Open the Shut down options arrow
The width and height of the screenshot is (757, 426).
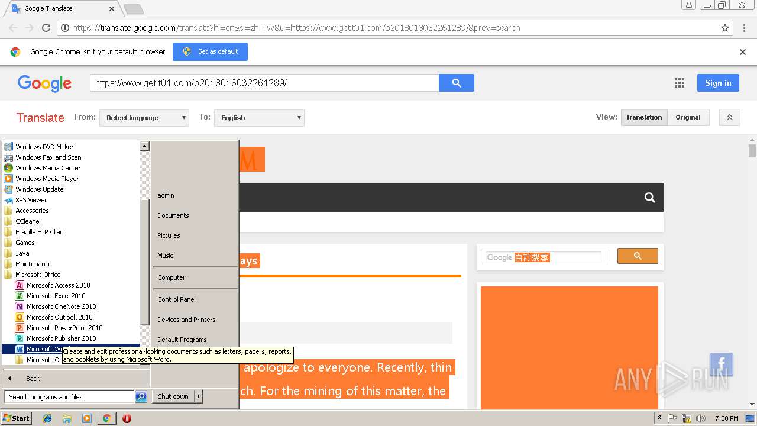[x=199, y=396]
